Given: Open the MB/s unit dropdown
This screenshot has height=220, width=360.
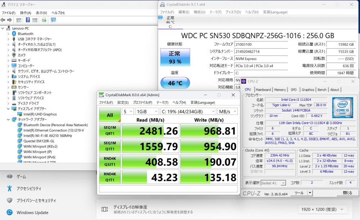Looking at the screenshot, I should click(228, 112).
